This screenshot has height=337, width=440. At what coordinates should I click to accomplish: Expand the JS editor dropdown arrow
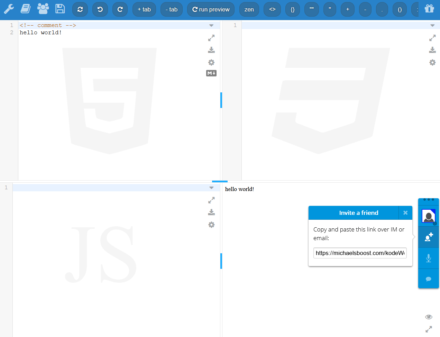pos(211,188)
